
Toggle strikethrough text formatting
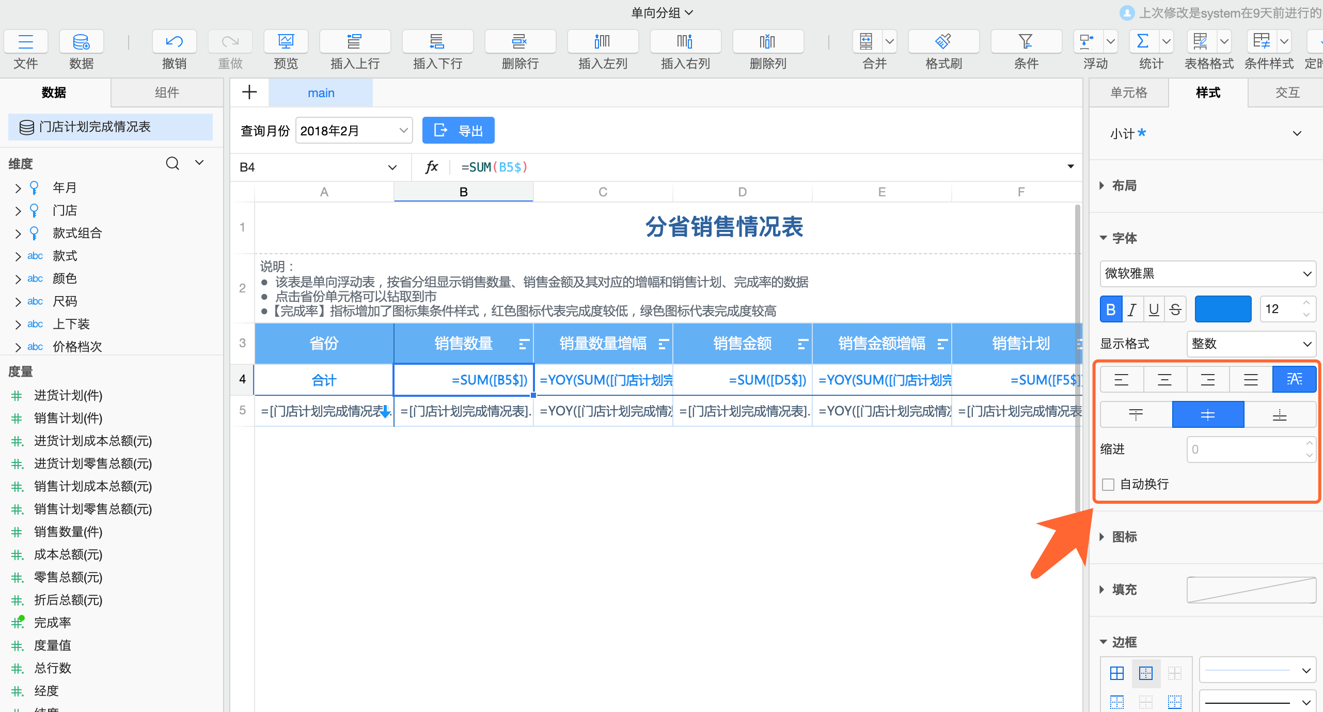pyautogui.click(x=1175, y=308)
